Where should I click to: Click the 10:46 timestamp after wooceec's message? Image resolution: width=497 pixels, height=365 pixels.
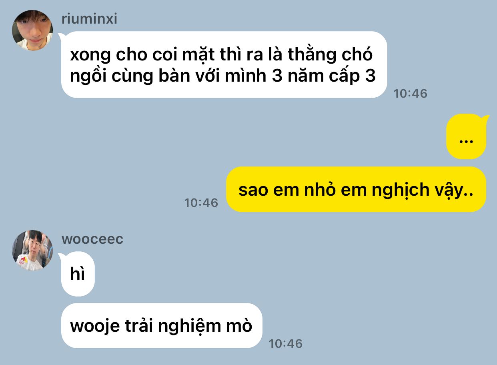[x=286, y=344]
